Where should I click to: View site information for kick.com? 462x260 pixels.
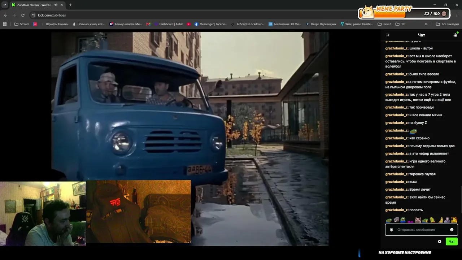33,15
